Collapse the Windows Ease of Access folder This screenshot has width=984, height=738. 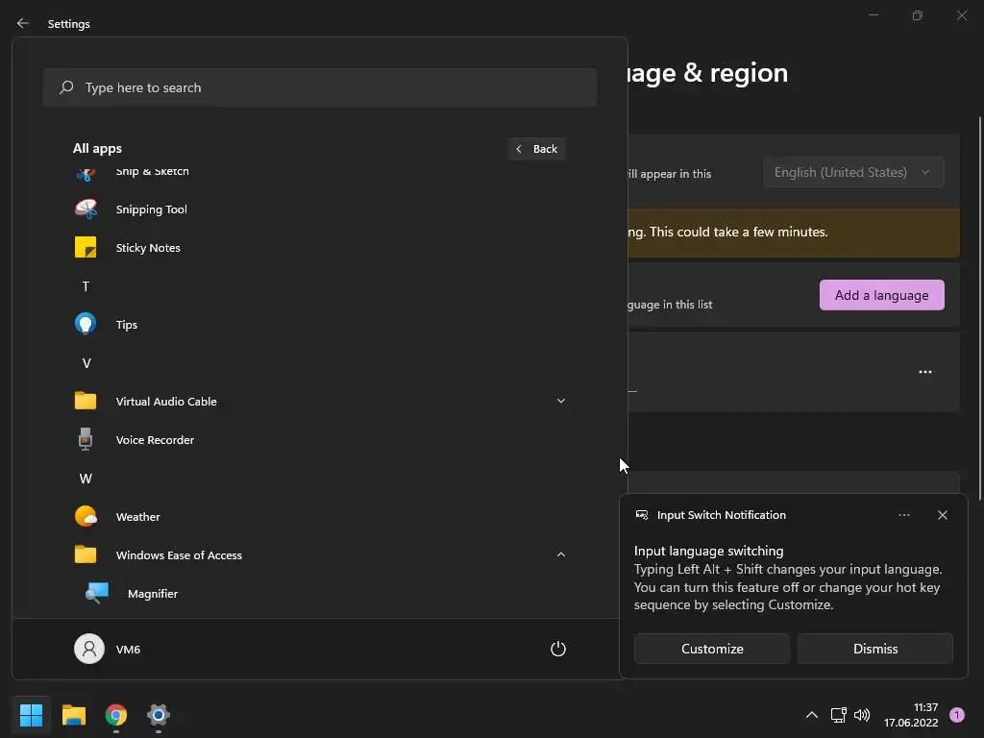tap(561, 554)
